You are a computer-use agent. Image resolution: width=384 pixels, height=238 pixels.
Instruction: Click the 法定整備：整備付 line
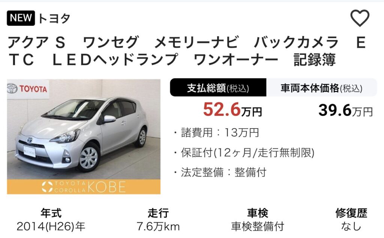point(220,172)
